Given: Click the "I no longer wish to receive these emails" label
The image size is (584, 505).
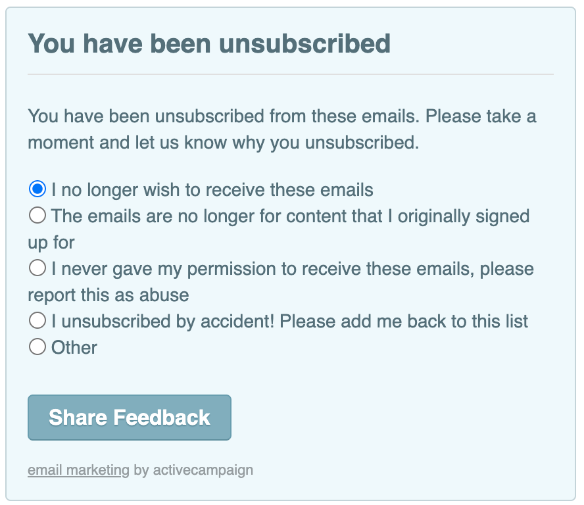Looking at the screenshot, I should tap(212, 189).
